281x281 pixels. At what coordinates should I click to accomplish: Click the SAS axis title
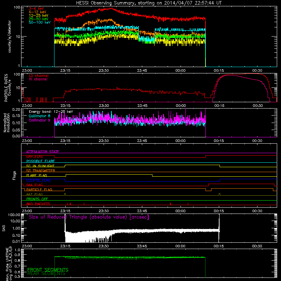pyautogui.click(x=4, y=228)
